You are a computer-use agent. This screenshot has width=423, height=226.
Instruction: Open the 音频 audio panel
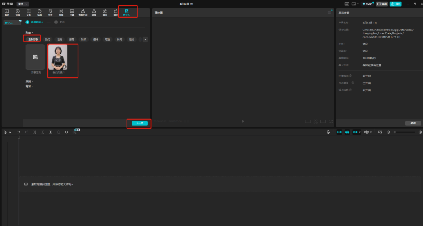(x=18, y=13)
